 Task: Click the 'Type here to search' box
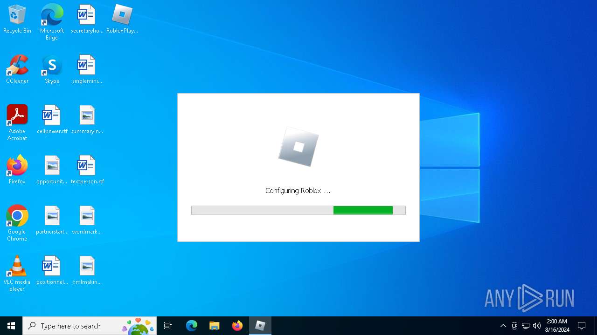90,326
